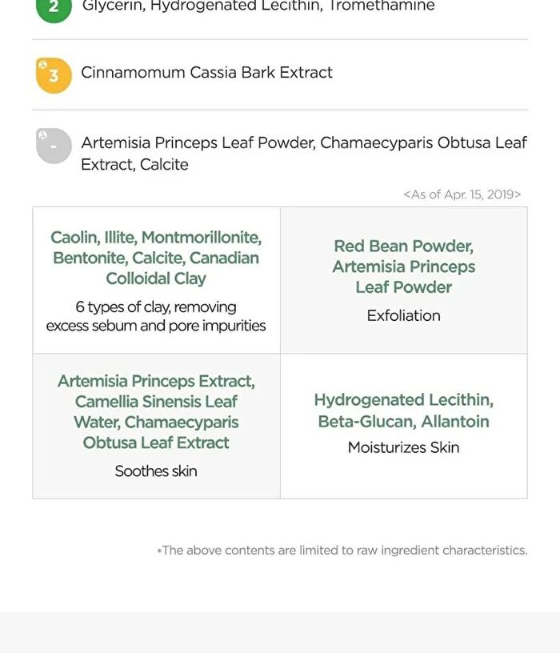Click the 'As of Apr. 15, 2019' date note
This screenshot has height=653, width=560.
click(462, 194)
